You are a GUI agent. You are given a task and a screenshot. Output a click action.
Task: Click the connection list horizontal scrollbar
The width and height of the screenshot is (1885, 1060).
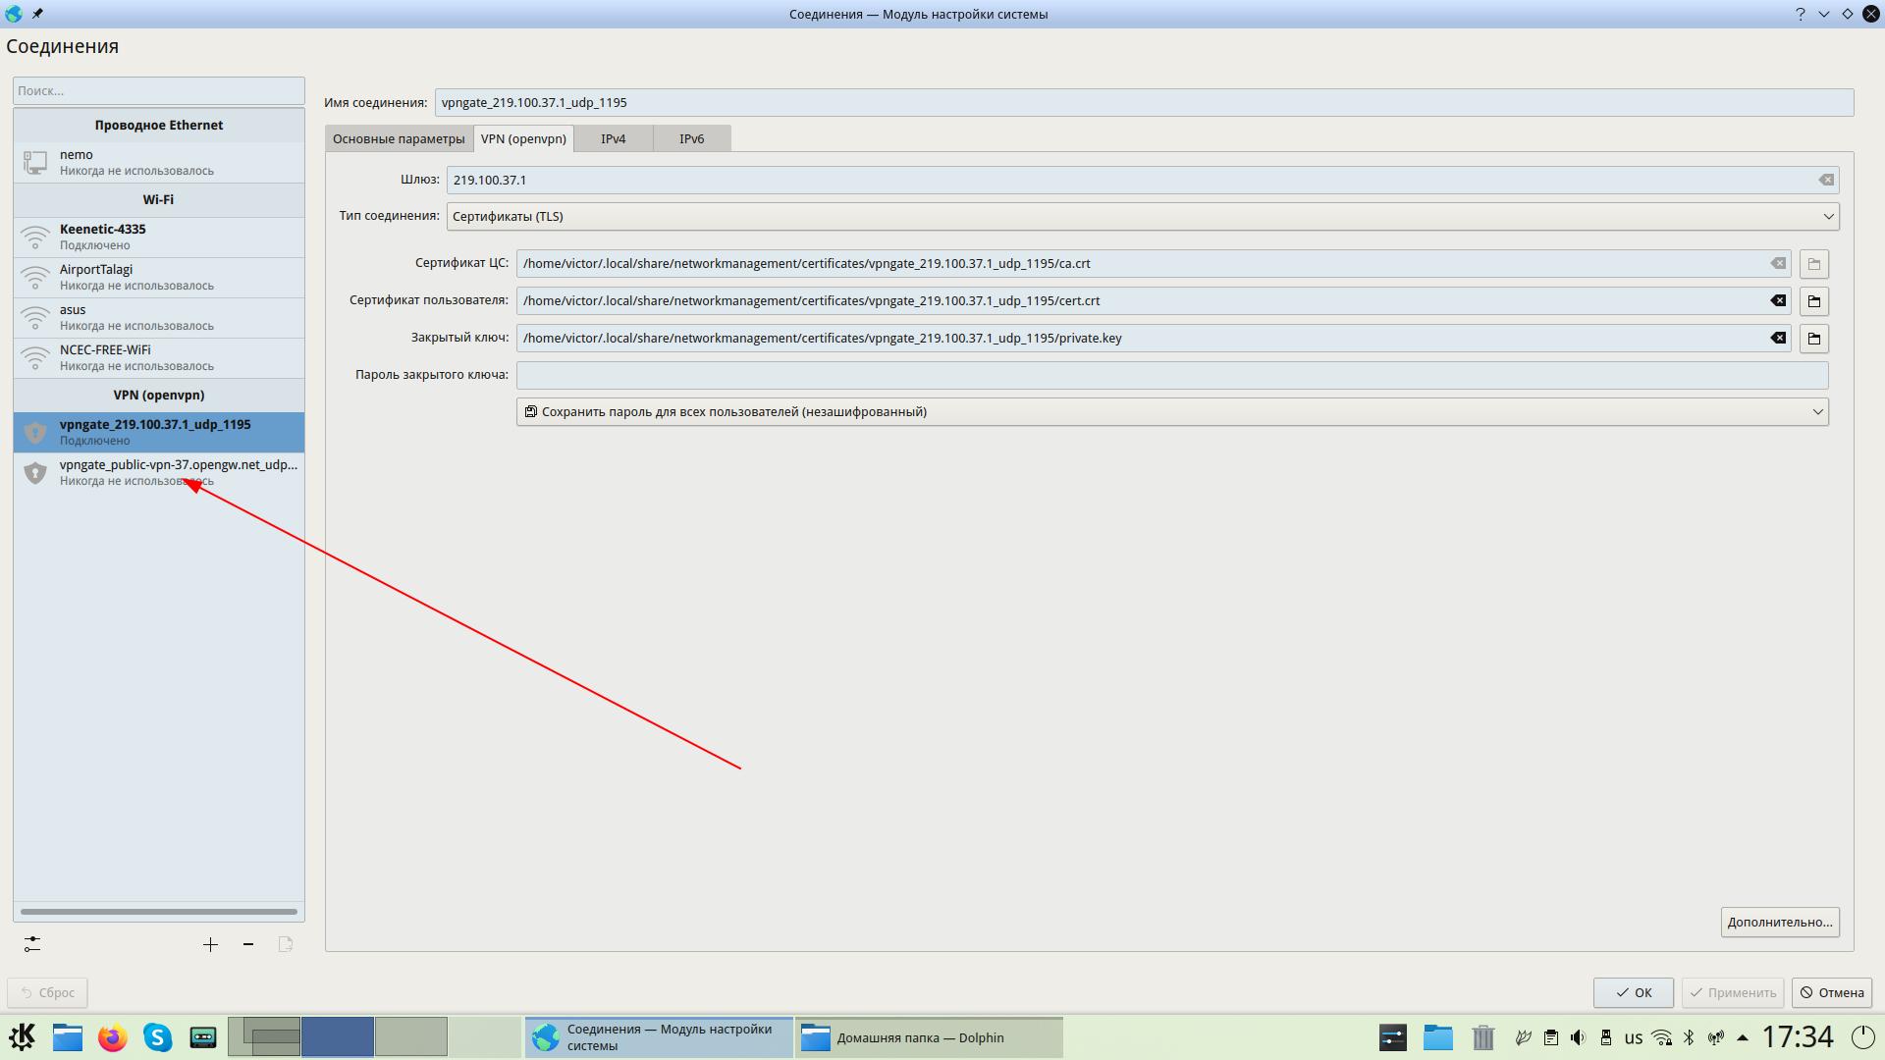point(158,912)
